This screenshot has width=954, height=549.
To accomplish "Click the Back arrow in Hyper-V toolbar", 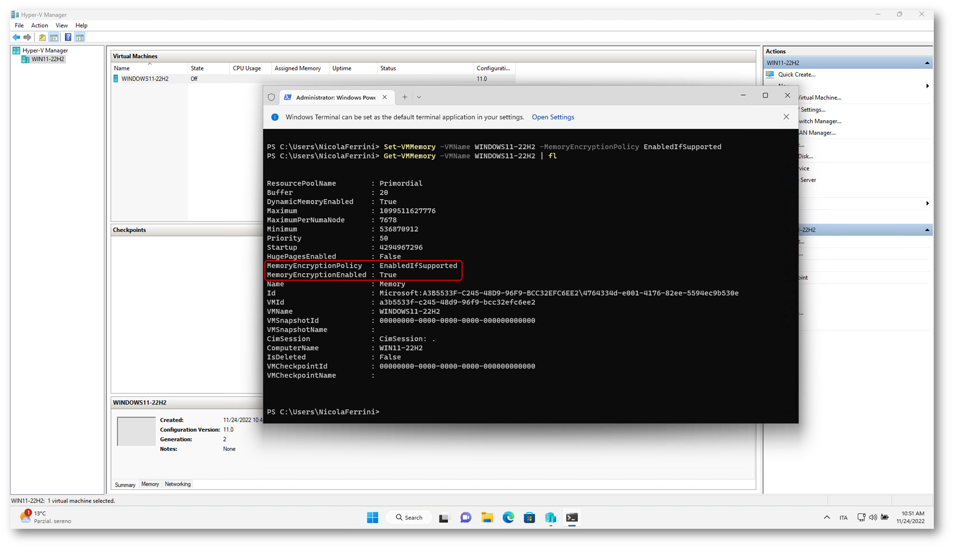I will (x=16, y=37).
